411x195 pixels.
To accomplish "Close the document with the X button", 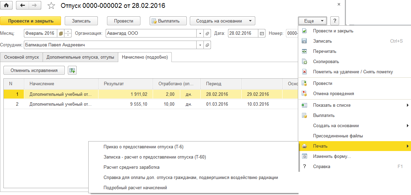I will [339, 4].
